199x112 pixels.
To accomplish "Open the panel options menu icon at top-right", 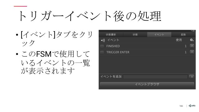I will pyautogui.click(x=193, y=31).
